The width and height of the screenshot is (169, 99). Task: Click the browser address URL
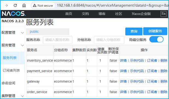click(x=113, y=5)
